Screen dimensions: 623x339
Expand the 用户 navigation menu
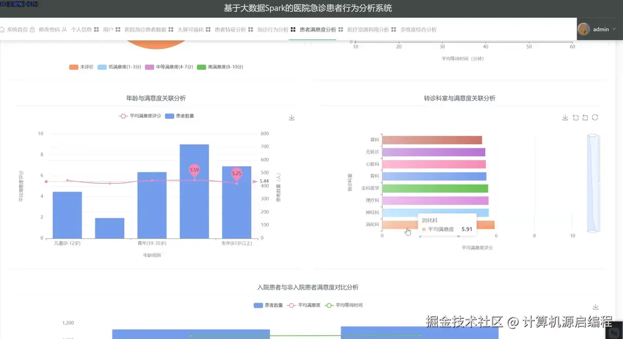point(107,30)
